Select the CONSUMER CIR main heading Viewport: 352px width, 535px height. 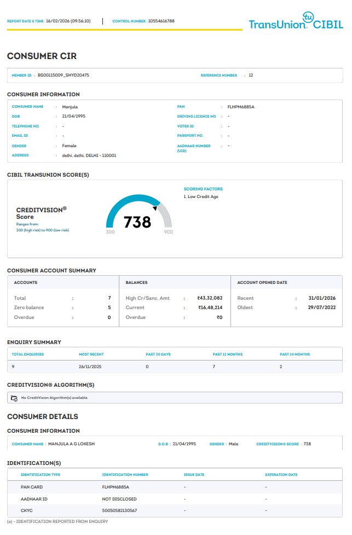(42, 56)
